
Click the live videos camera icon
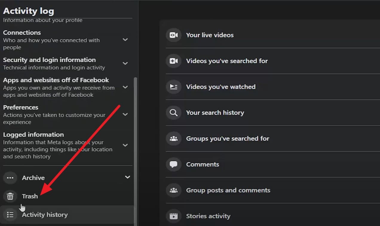click(174, 35)
